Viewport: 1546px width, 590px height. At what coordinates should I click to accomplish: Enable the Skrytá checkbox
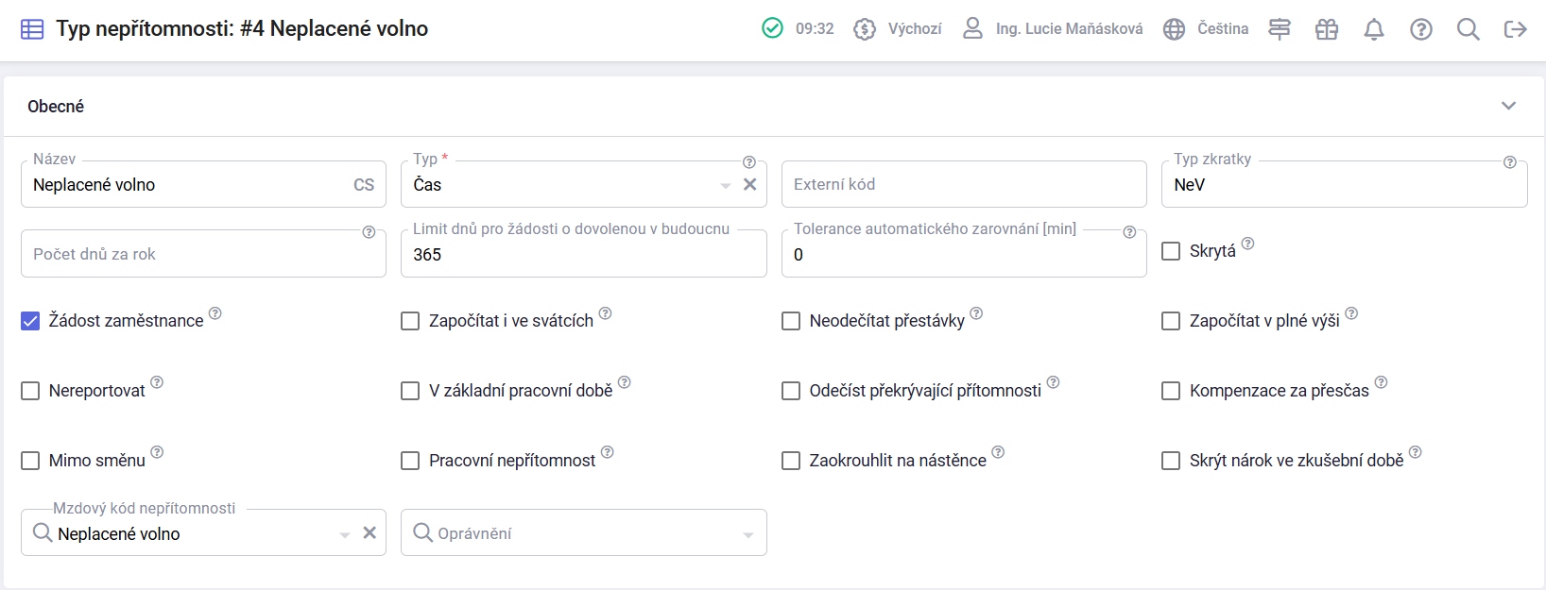[1171, 251]
